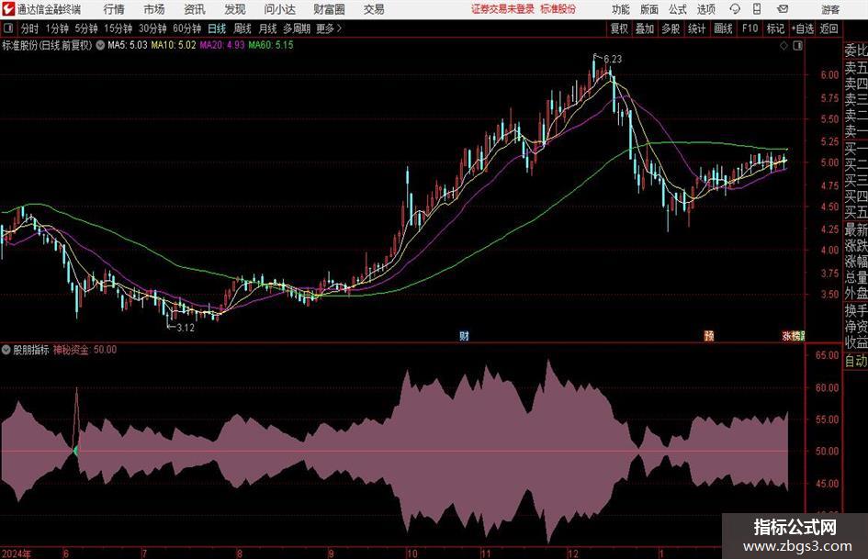The height and width of the screenshot is (559, 868).
Task: Click the month 10 marker on time axis
Action: 411,553
